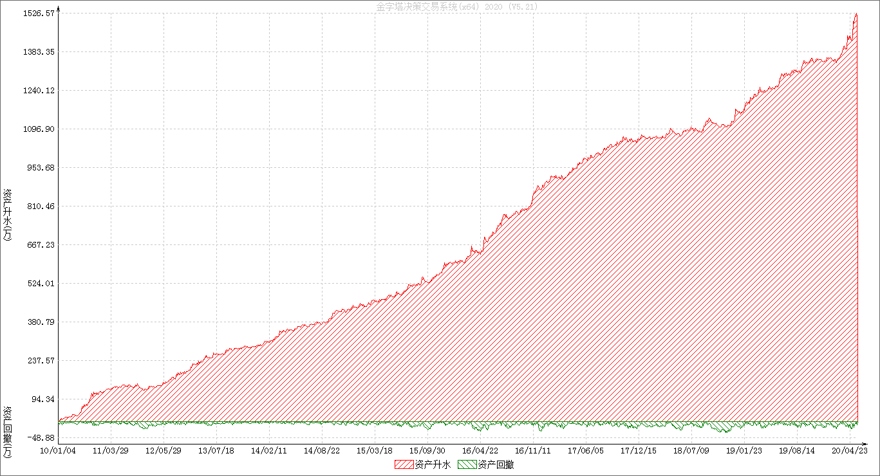The width and height of the screenshot is (880, 476).
Task: Click the date label 19/01/23
Action: [x=744, y=450]
